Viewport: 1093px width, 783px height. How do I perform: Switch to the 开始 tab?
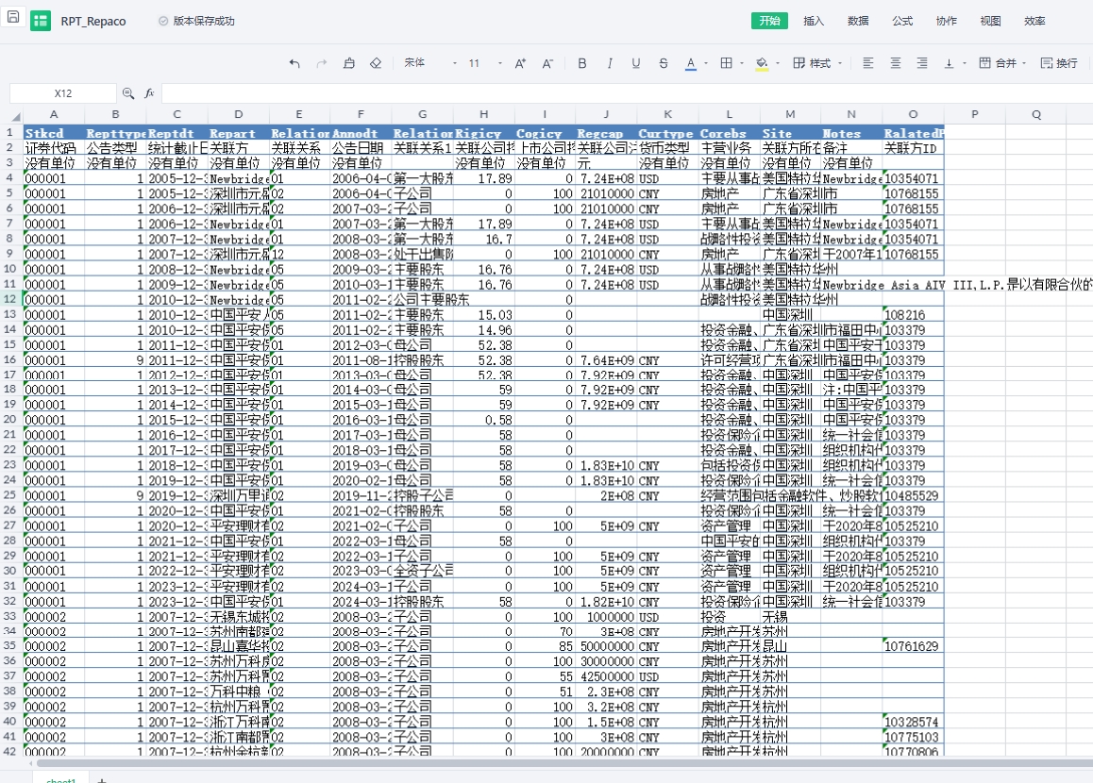click(769, 21)
